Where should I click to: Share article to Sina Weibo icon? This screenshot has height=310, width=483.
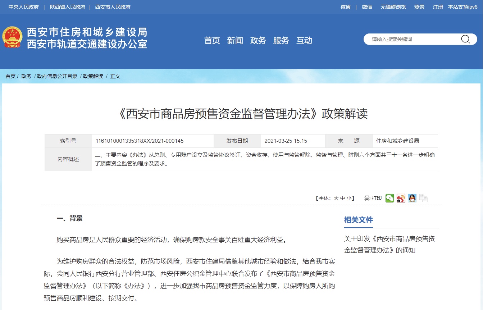click(401, 198)
